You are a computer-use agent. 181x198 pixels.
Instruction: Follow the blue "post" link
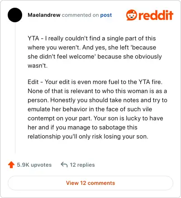pyautogui.click(x=106, y=15)
